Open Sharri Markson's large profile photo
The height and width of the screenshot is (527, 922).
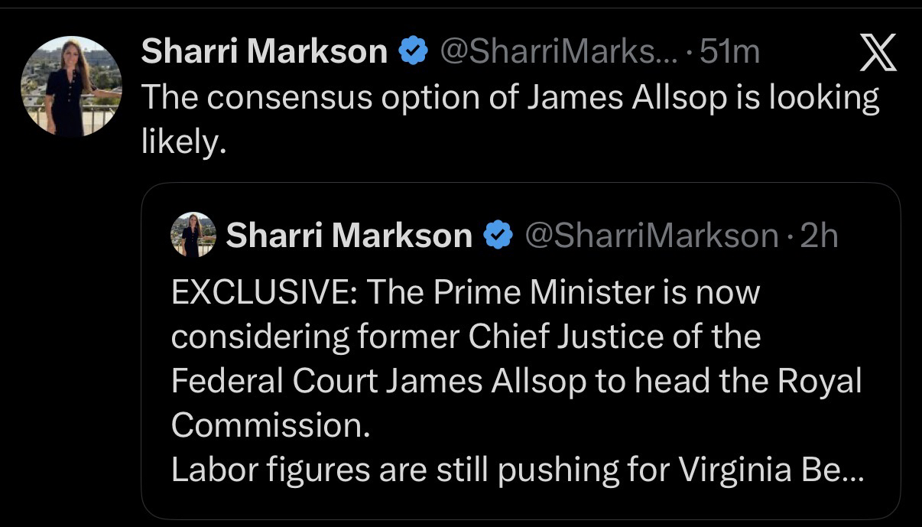pos(71,86)
